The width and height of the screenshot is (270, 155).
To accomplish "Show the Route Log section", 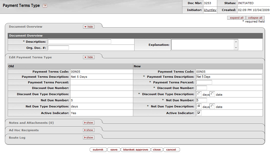I will pyautogui.click(x=89, y=138).
